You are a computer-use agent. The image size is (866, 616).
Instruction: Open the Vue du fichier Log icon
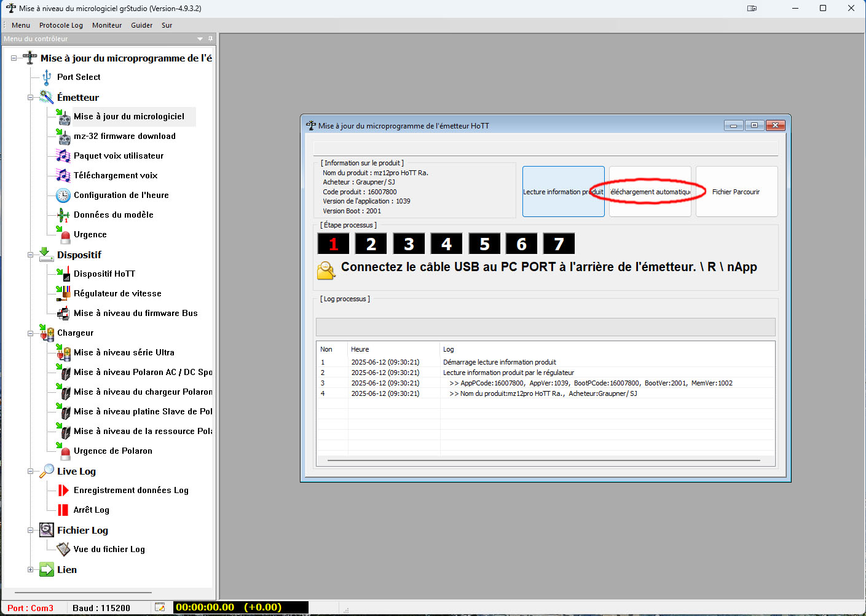coord(63,550)
